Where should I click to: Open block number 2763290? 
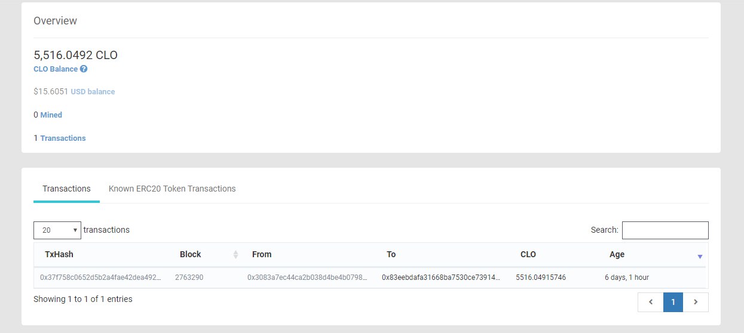189,277
